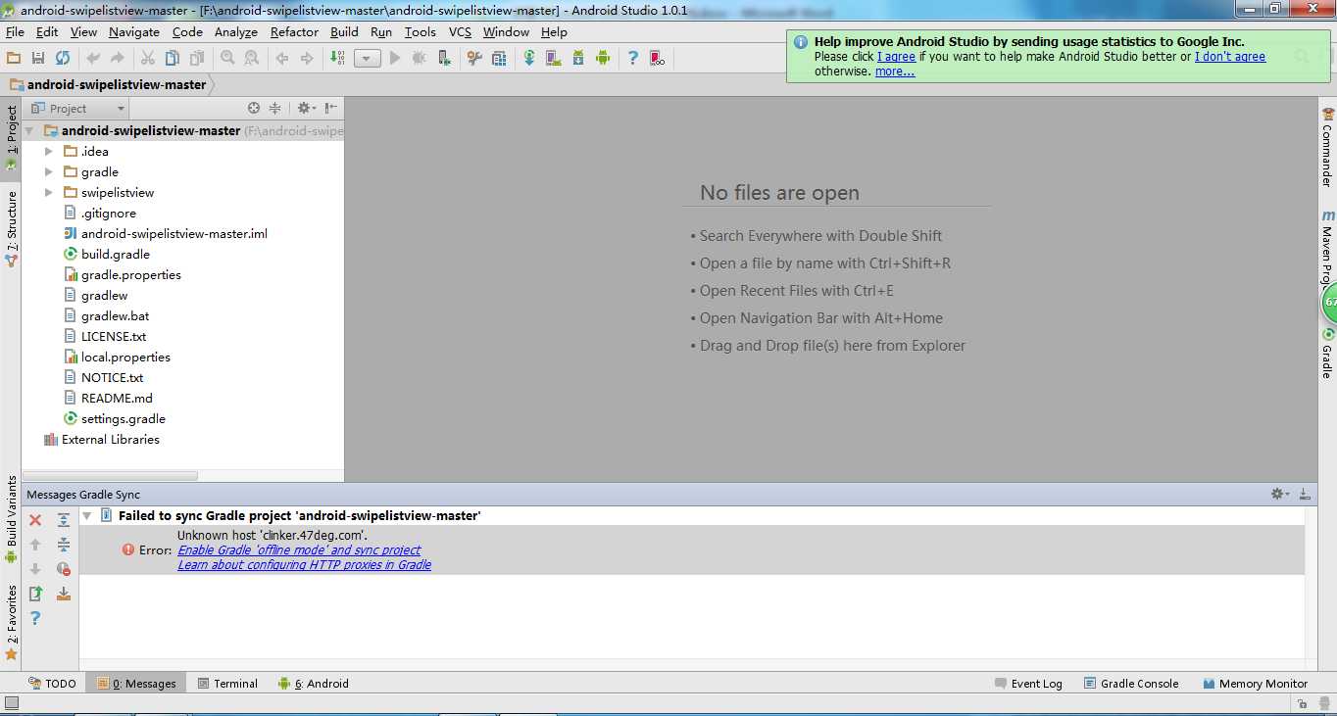The height and width of the screenshot is (716, 1337).
Task: Click Enable Gradle offline mode link
Action: pos(299,550)
